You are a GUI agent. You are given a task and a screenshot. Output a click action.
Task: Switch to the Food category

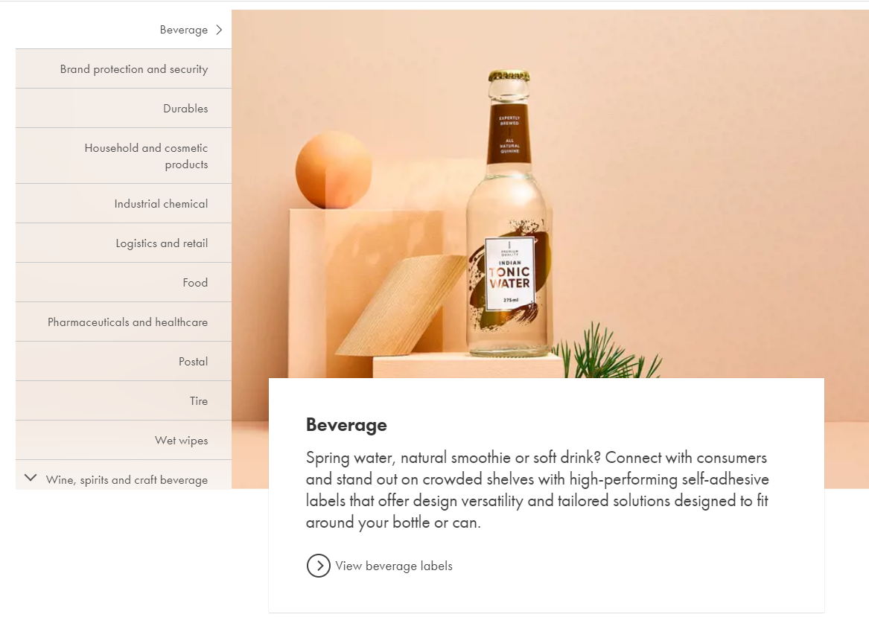click(x=124, y=282)
